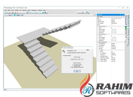The width and height of the screenshot is (133, 97).
Task: Click the blurred license key field
Action: click(x=77, y=59)
